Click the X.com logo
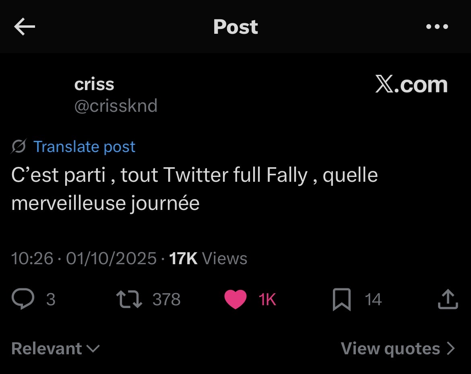The width and height of the screenshot is (471, 374). pos(411,84)
